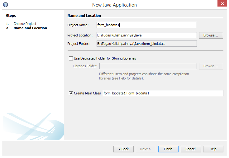This screenshot has width=229, height=158.
Task: Click Finish to create the project
Action: click(x=168, y=149)
